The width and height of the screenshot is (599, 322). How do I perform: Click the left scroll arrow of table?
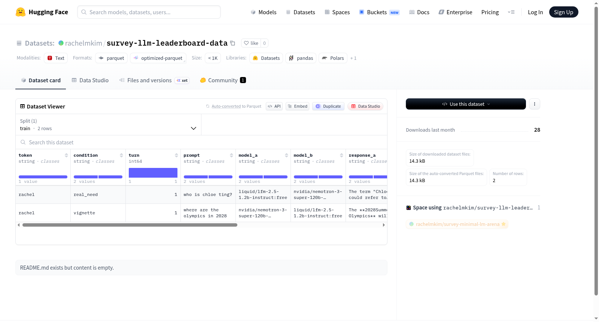(x=19, y=225)
